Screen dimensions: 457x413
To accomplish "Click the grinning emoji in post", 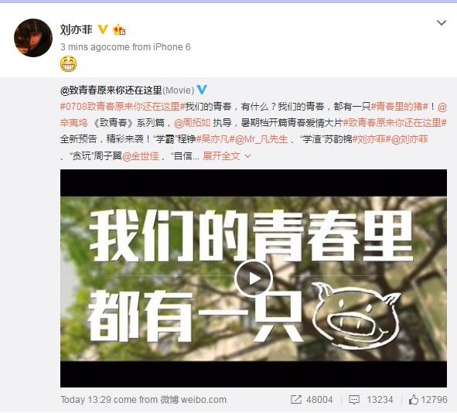I will click(69, 64).
